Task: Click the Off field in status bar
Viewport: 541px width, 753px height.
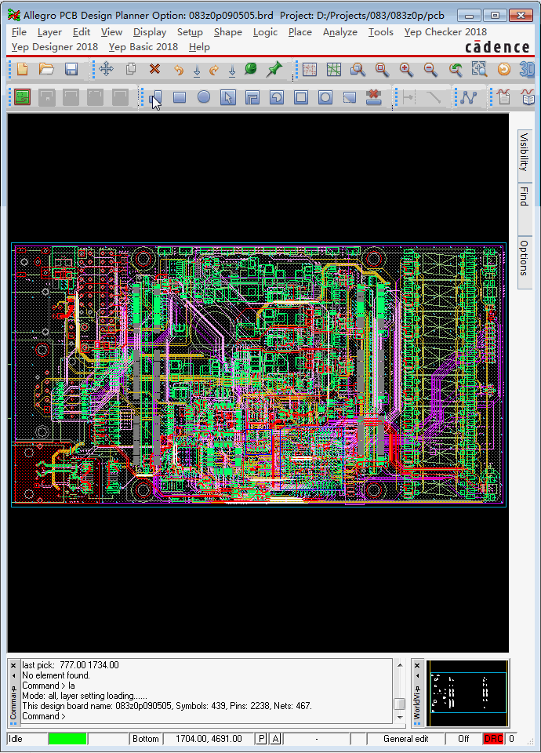Action: point(463,739)
